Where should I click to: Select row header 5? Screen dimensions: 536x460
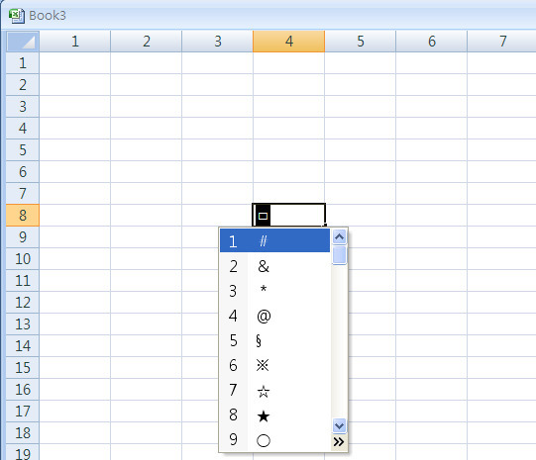tap(23, 150)
